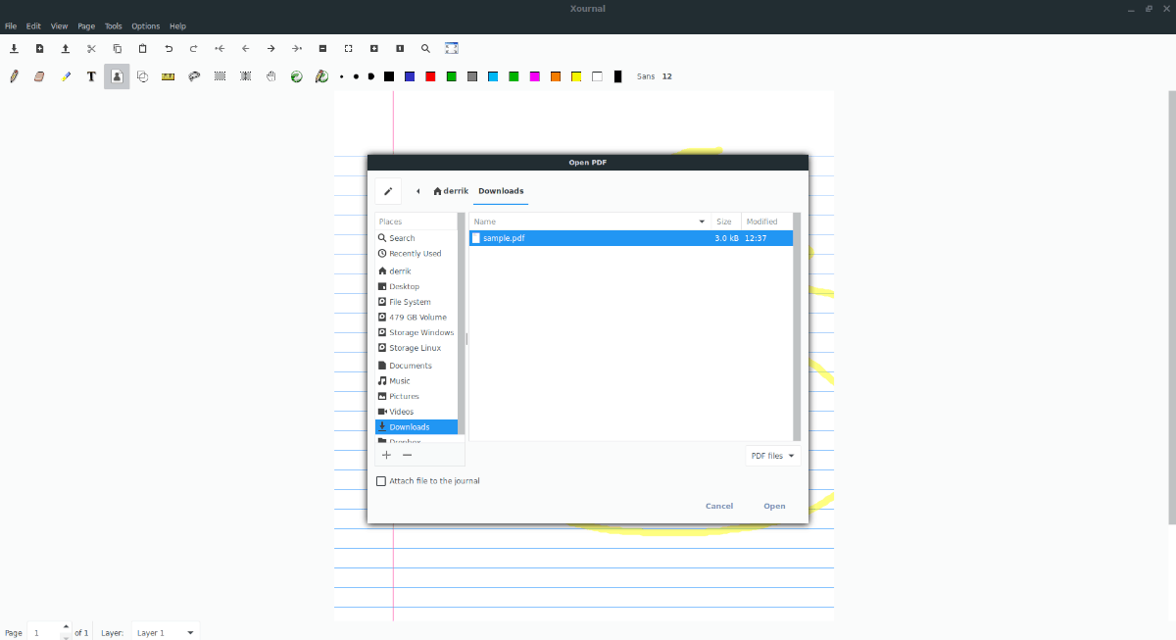Select the Hand tool
The width and height of the screenshot is (1176, 640).
pos(271,76)
